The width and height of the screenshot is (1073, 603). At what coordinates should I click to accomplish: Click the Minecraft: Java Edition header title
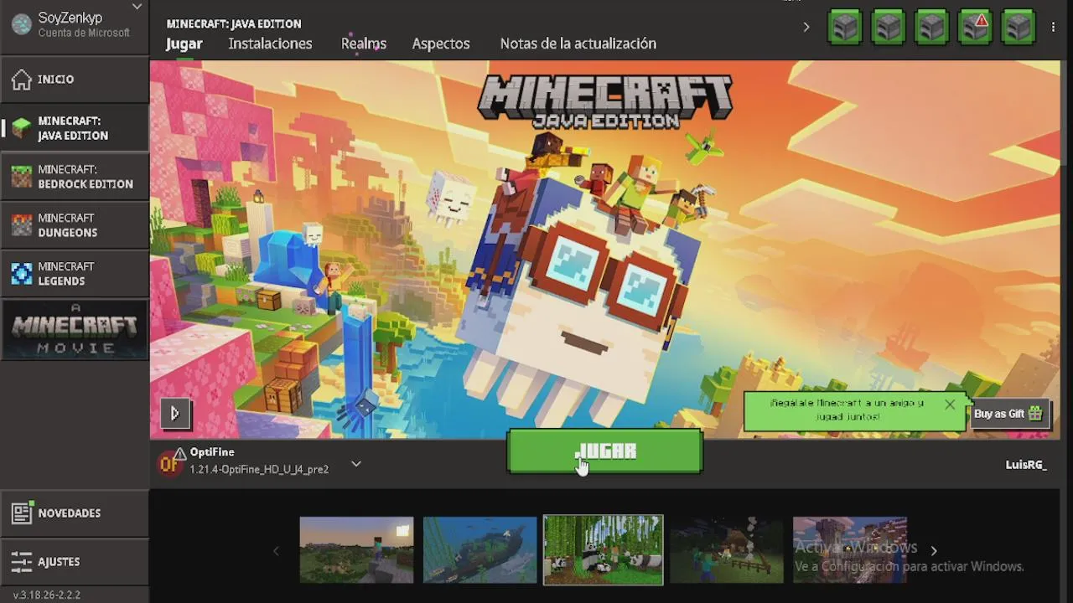(234, 23)
